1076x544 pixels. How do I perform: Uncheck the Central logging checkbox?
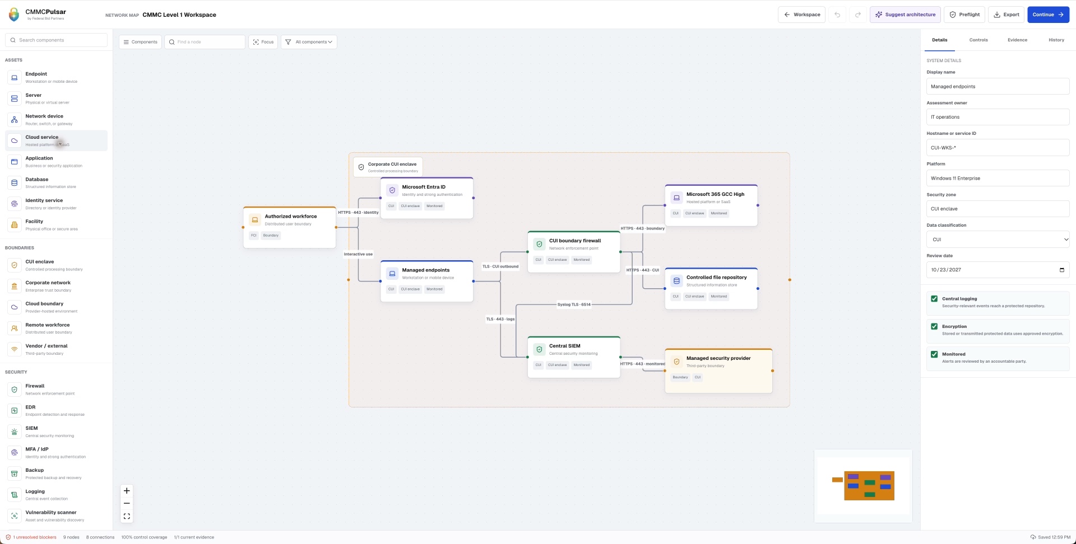point(934,299)
